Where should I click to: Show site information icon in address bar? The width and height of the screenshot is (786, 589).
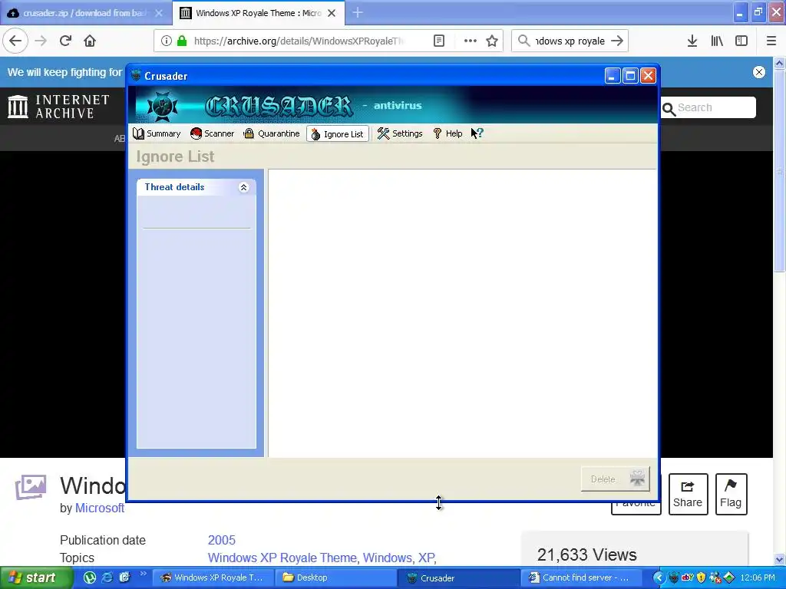[167, 41]
